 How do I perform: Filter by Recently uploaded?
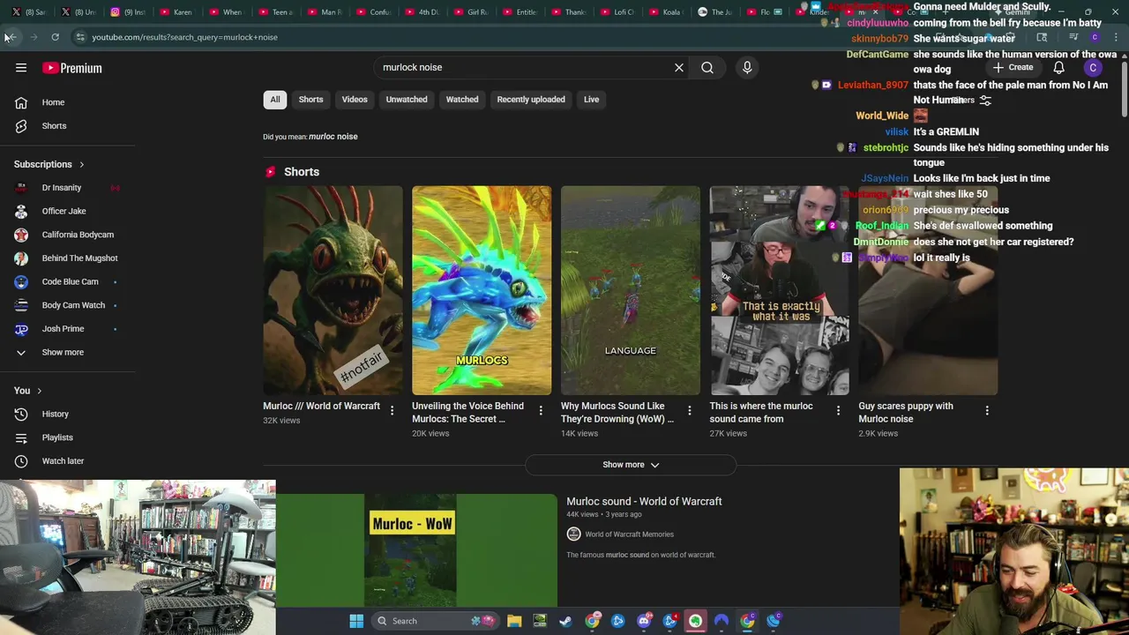click(x=531, y=100)
